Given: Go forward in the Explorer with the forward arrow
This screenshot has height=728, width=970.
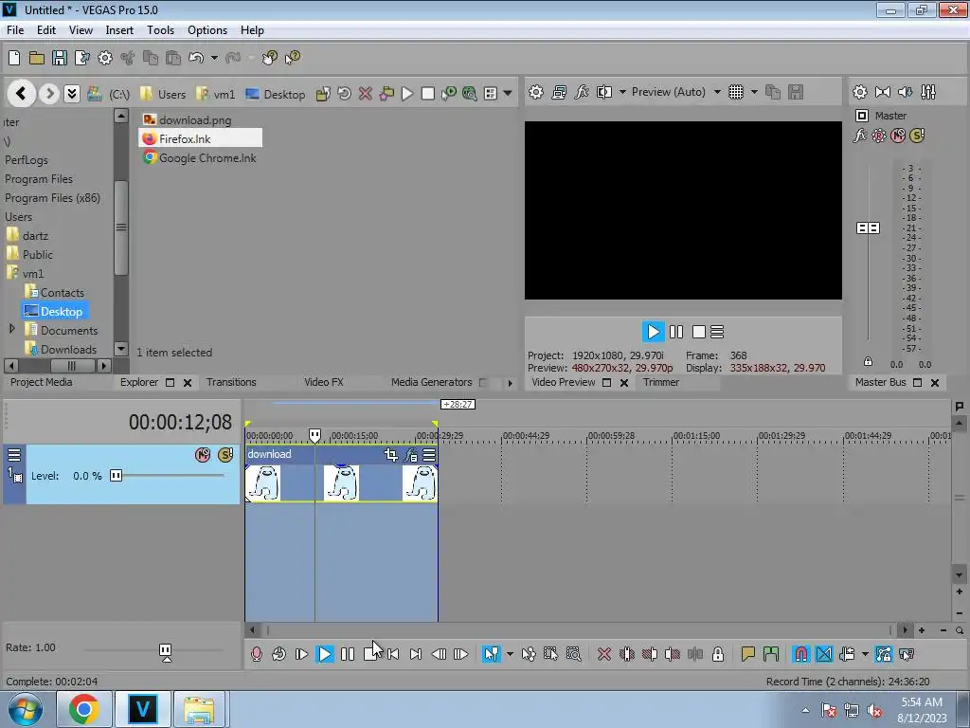Looking at the screenshot, I should (49, 94).
